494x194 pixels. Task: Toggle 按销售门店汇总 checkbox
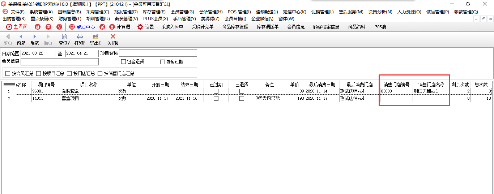coord(100,73)
